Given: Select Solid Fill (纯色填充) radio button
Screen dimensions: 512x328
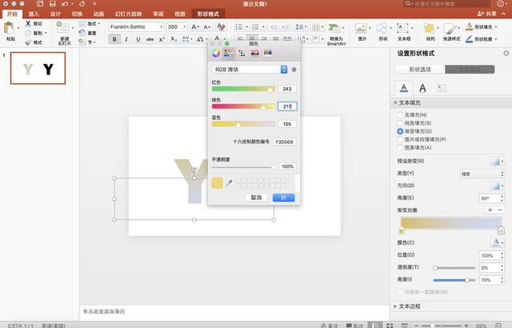Looking at the screenshot, I should click(400, 123).
